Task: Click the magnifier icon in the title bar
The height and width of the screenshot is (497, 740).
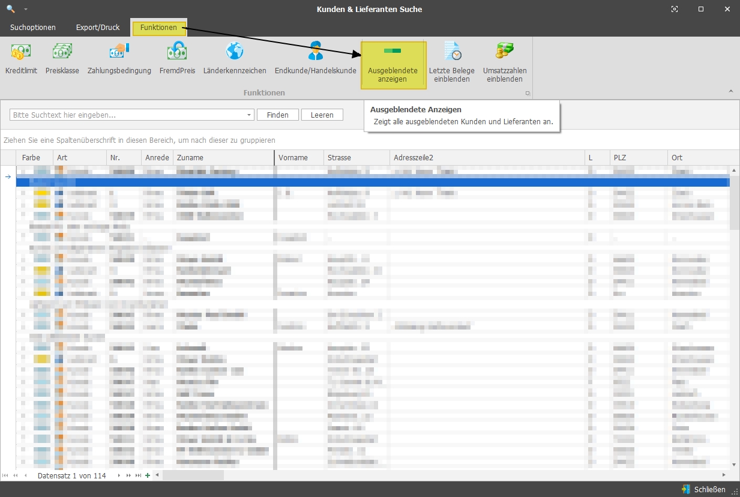Action: [10, 9]
